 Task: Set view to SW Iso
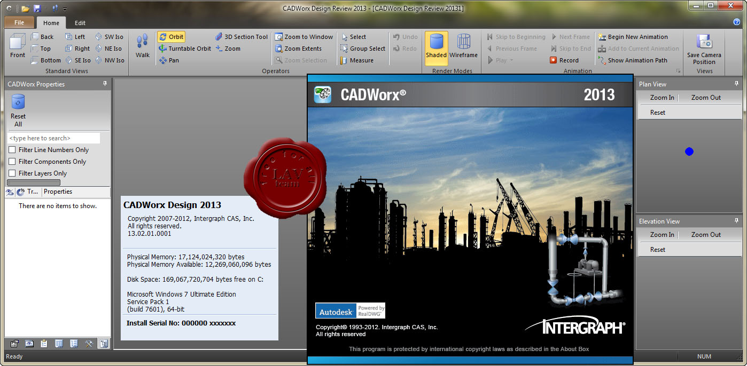point(109,37)
